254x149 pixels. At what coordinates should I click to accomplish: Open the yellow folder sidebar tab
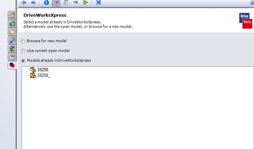[12, 32]
